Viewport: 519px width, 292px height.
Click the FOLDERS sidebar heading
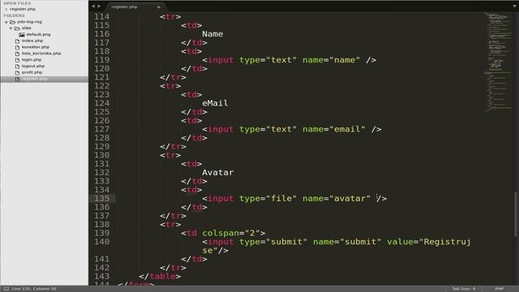tap(14, 15)
